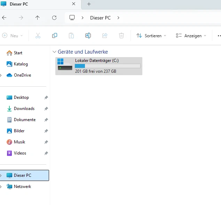Viewport: 221px width, 205px height.
Task: Open the Downloads quick access folder
Action: (21, 109)
